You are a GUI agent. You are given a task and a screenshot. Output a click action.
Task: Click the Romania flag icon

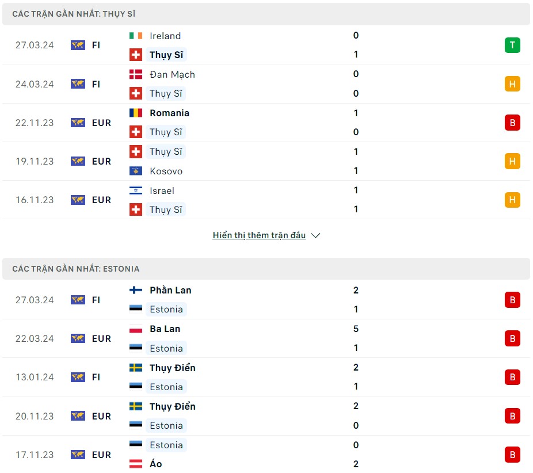pyautogui.click(x=136, y=113)
